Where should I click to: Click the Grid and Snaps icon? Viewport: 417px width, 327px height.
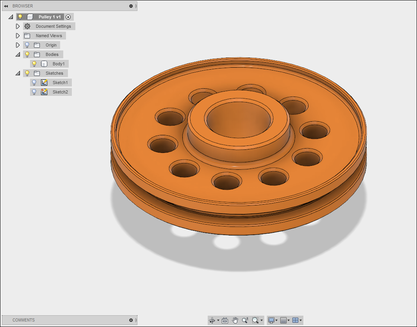[x=283, y=320]
